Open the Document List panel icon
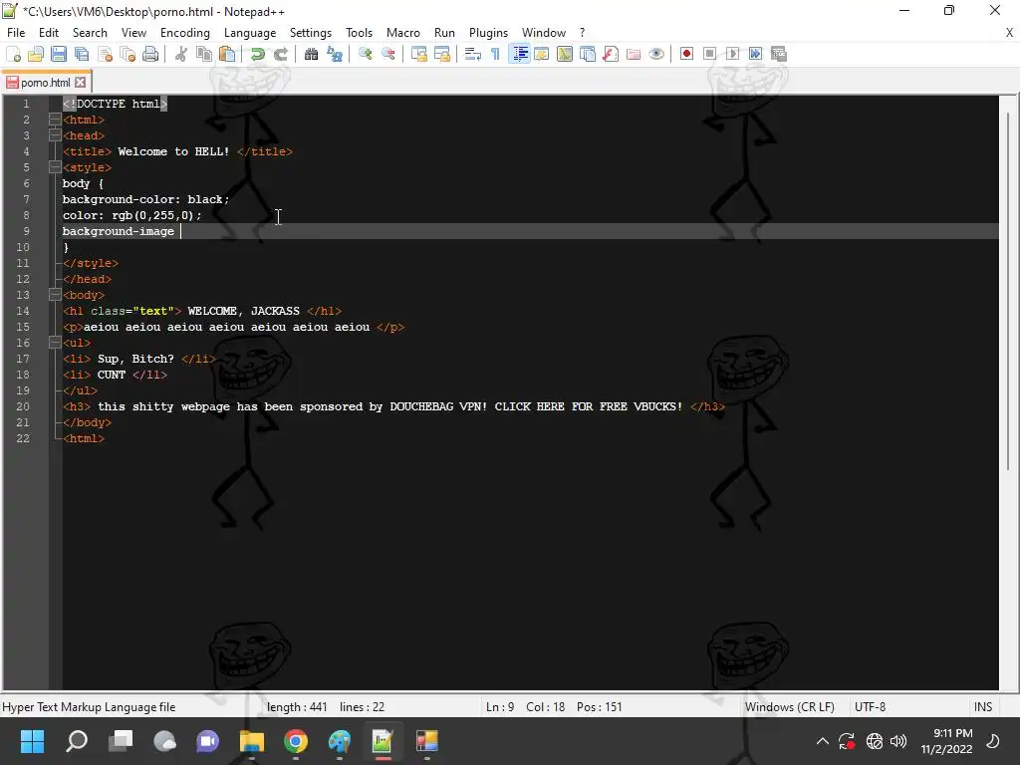Viewport: 1020px width, 765px height. tap(588, 54)
